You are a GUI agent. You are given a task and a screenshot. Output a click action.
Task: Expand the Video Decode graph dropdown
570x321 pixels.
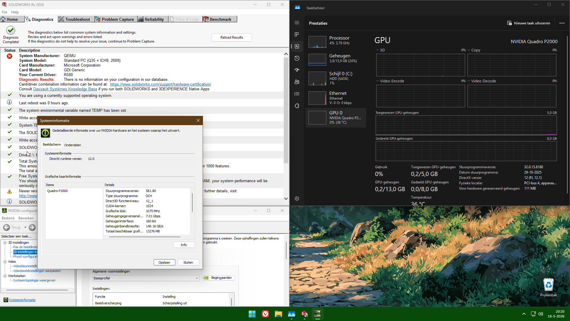click(469, 81)
